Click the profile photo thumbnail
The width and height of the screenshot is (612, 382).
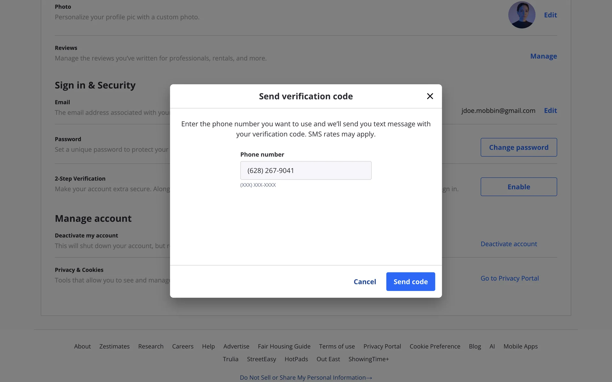[521, 15]
